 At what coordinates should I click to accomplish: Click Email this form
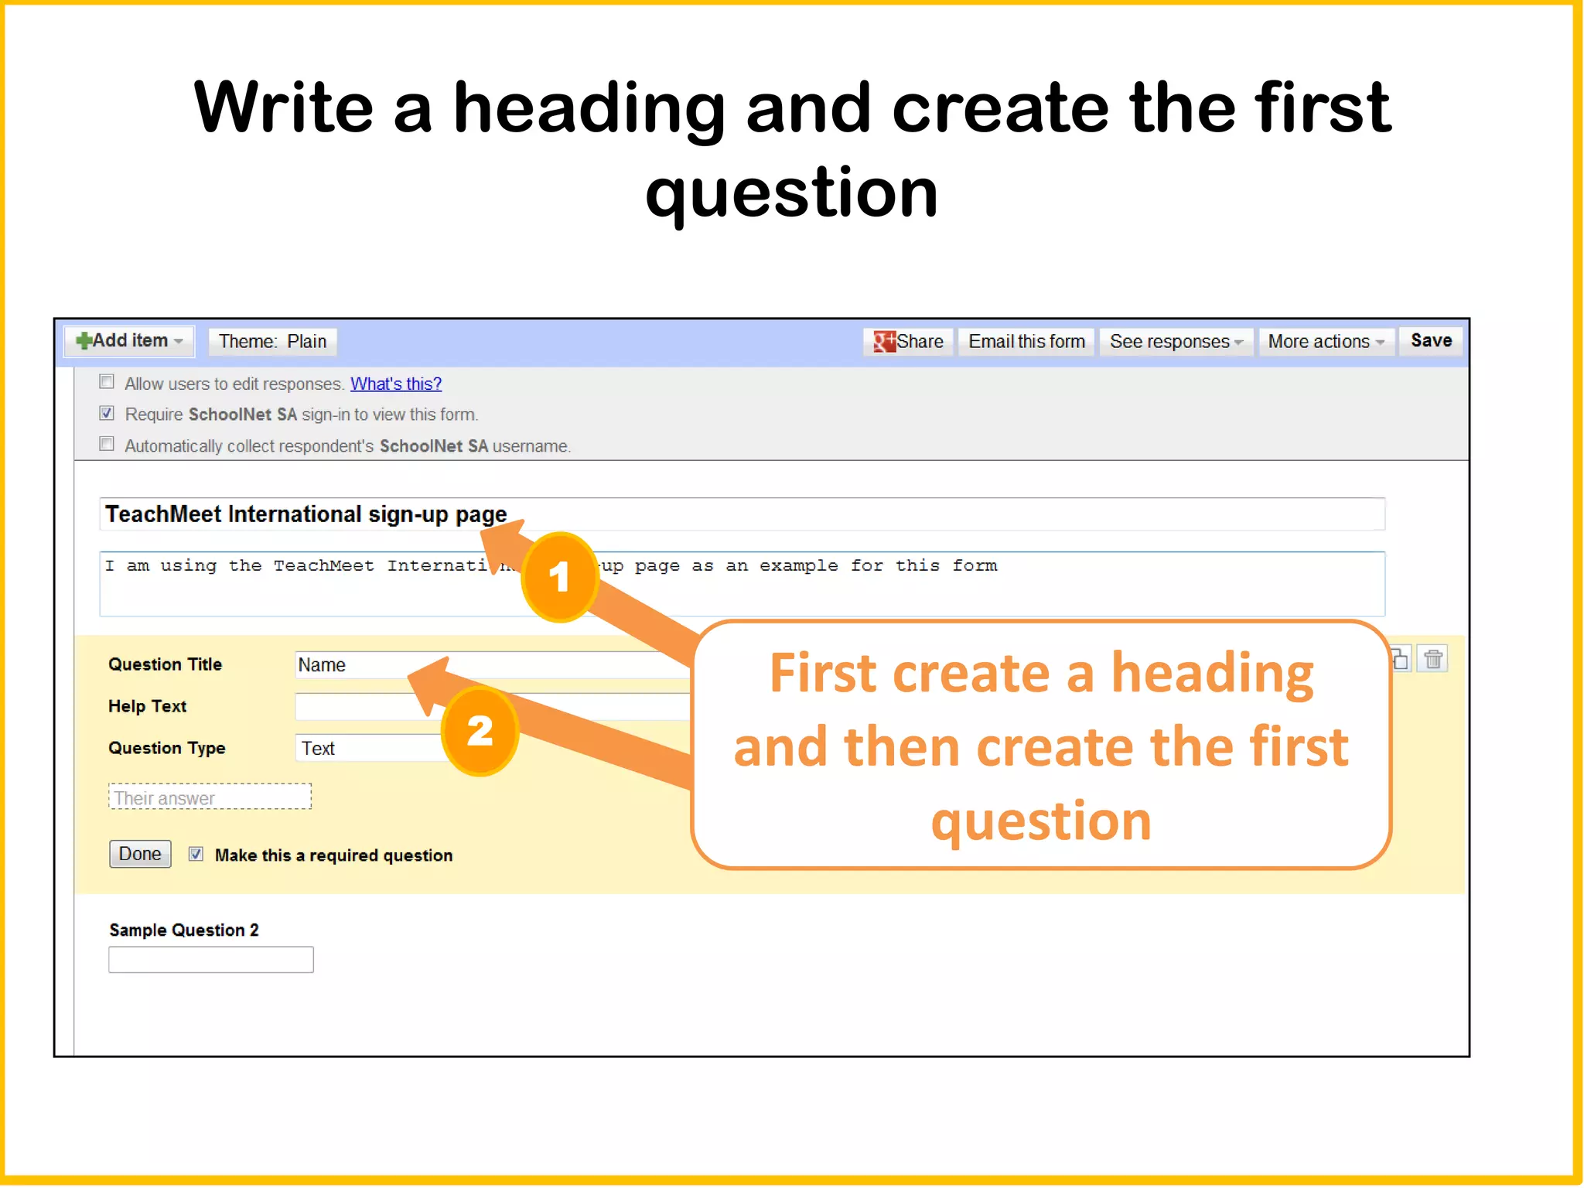point(1026,341)
